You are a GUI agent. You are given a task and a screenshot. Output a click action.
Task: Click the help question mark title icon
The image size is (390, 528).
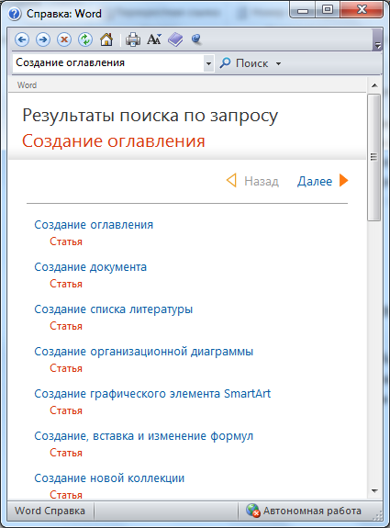[15, 14]
